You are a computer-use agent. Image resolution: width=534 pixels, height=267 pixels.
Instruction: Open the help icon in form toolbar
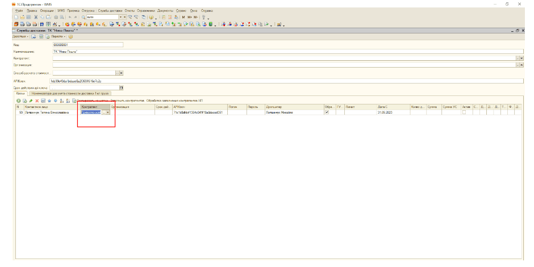(70, 36)
